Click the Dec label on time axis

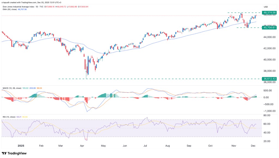253,146
